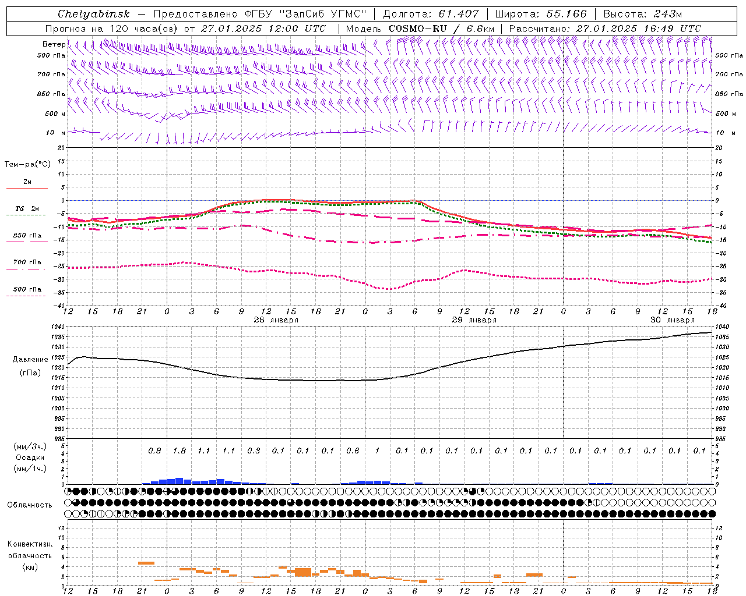Click the '1.8' precipitation amount
The image size is (746, 596).
(180, 450)
